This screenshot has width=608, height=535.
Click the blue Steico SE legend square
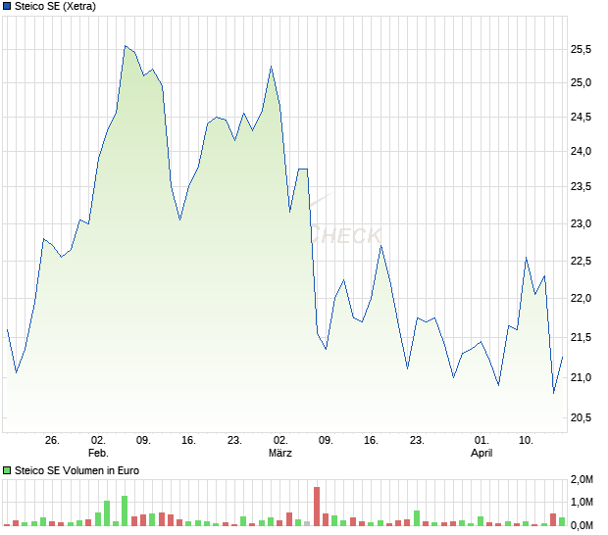click(x=7, y=6)
